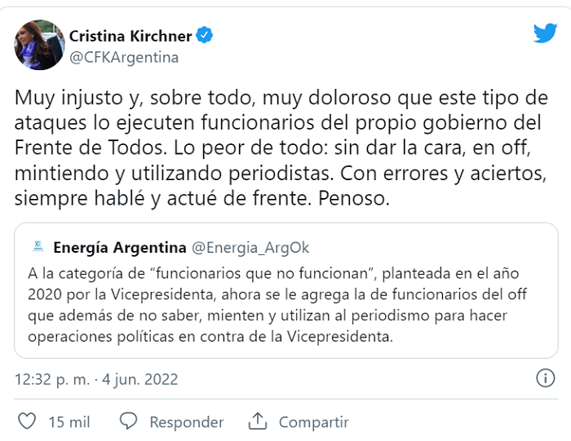Like the tweet with the heart icon
This screenshot has height=441, width=571.
coord(27,421)
